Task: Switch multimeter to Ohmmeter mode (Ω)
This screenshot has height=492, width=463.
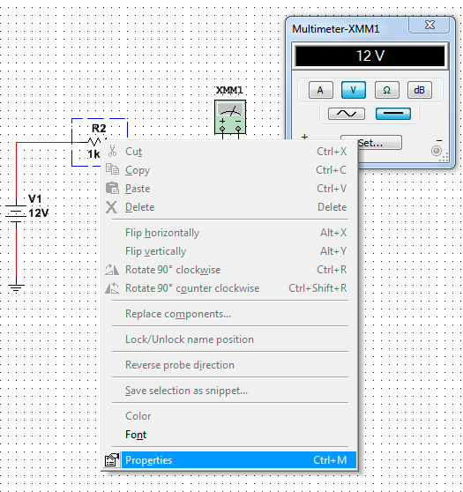Action: point(387,90)
